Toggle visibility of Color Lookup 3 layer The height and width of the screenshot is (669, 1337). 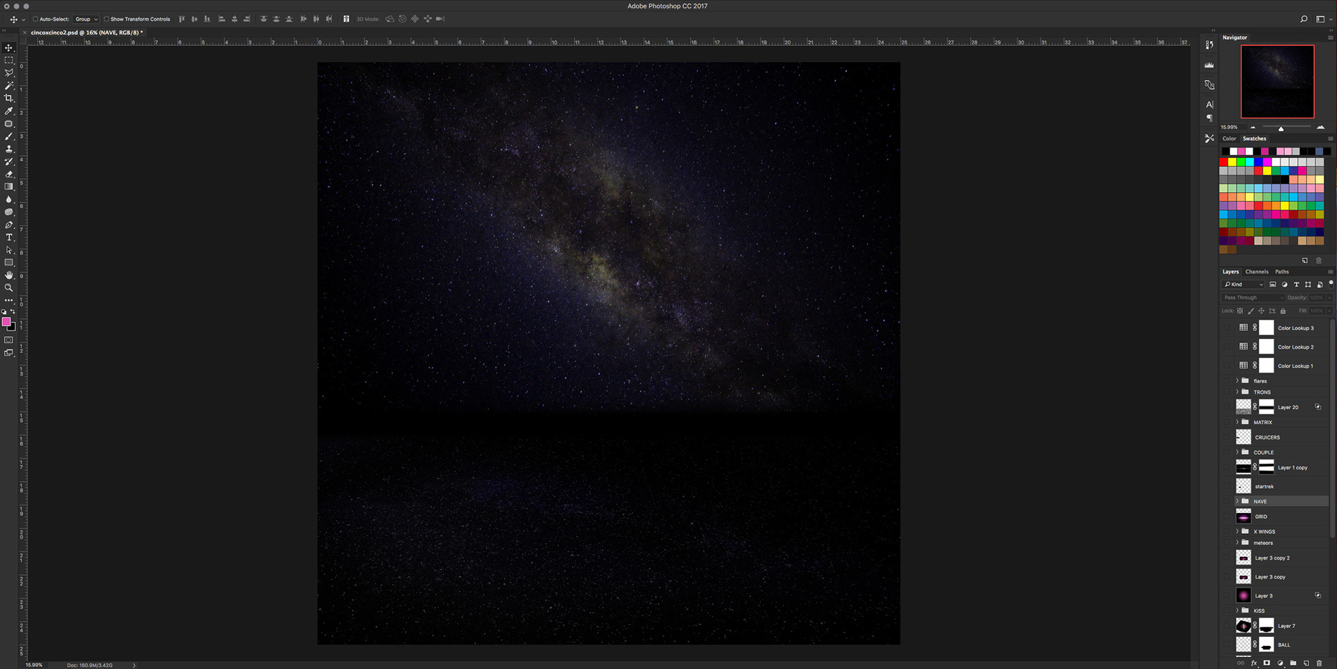tap(1227, 328)
